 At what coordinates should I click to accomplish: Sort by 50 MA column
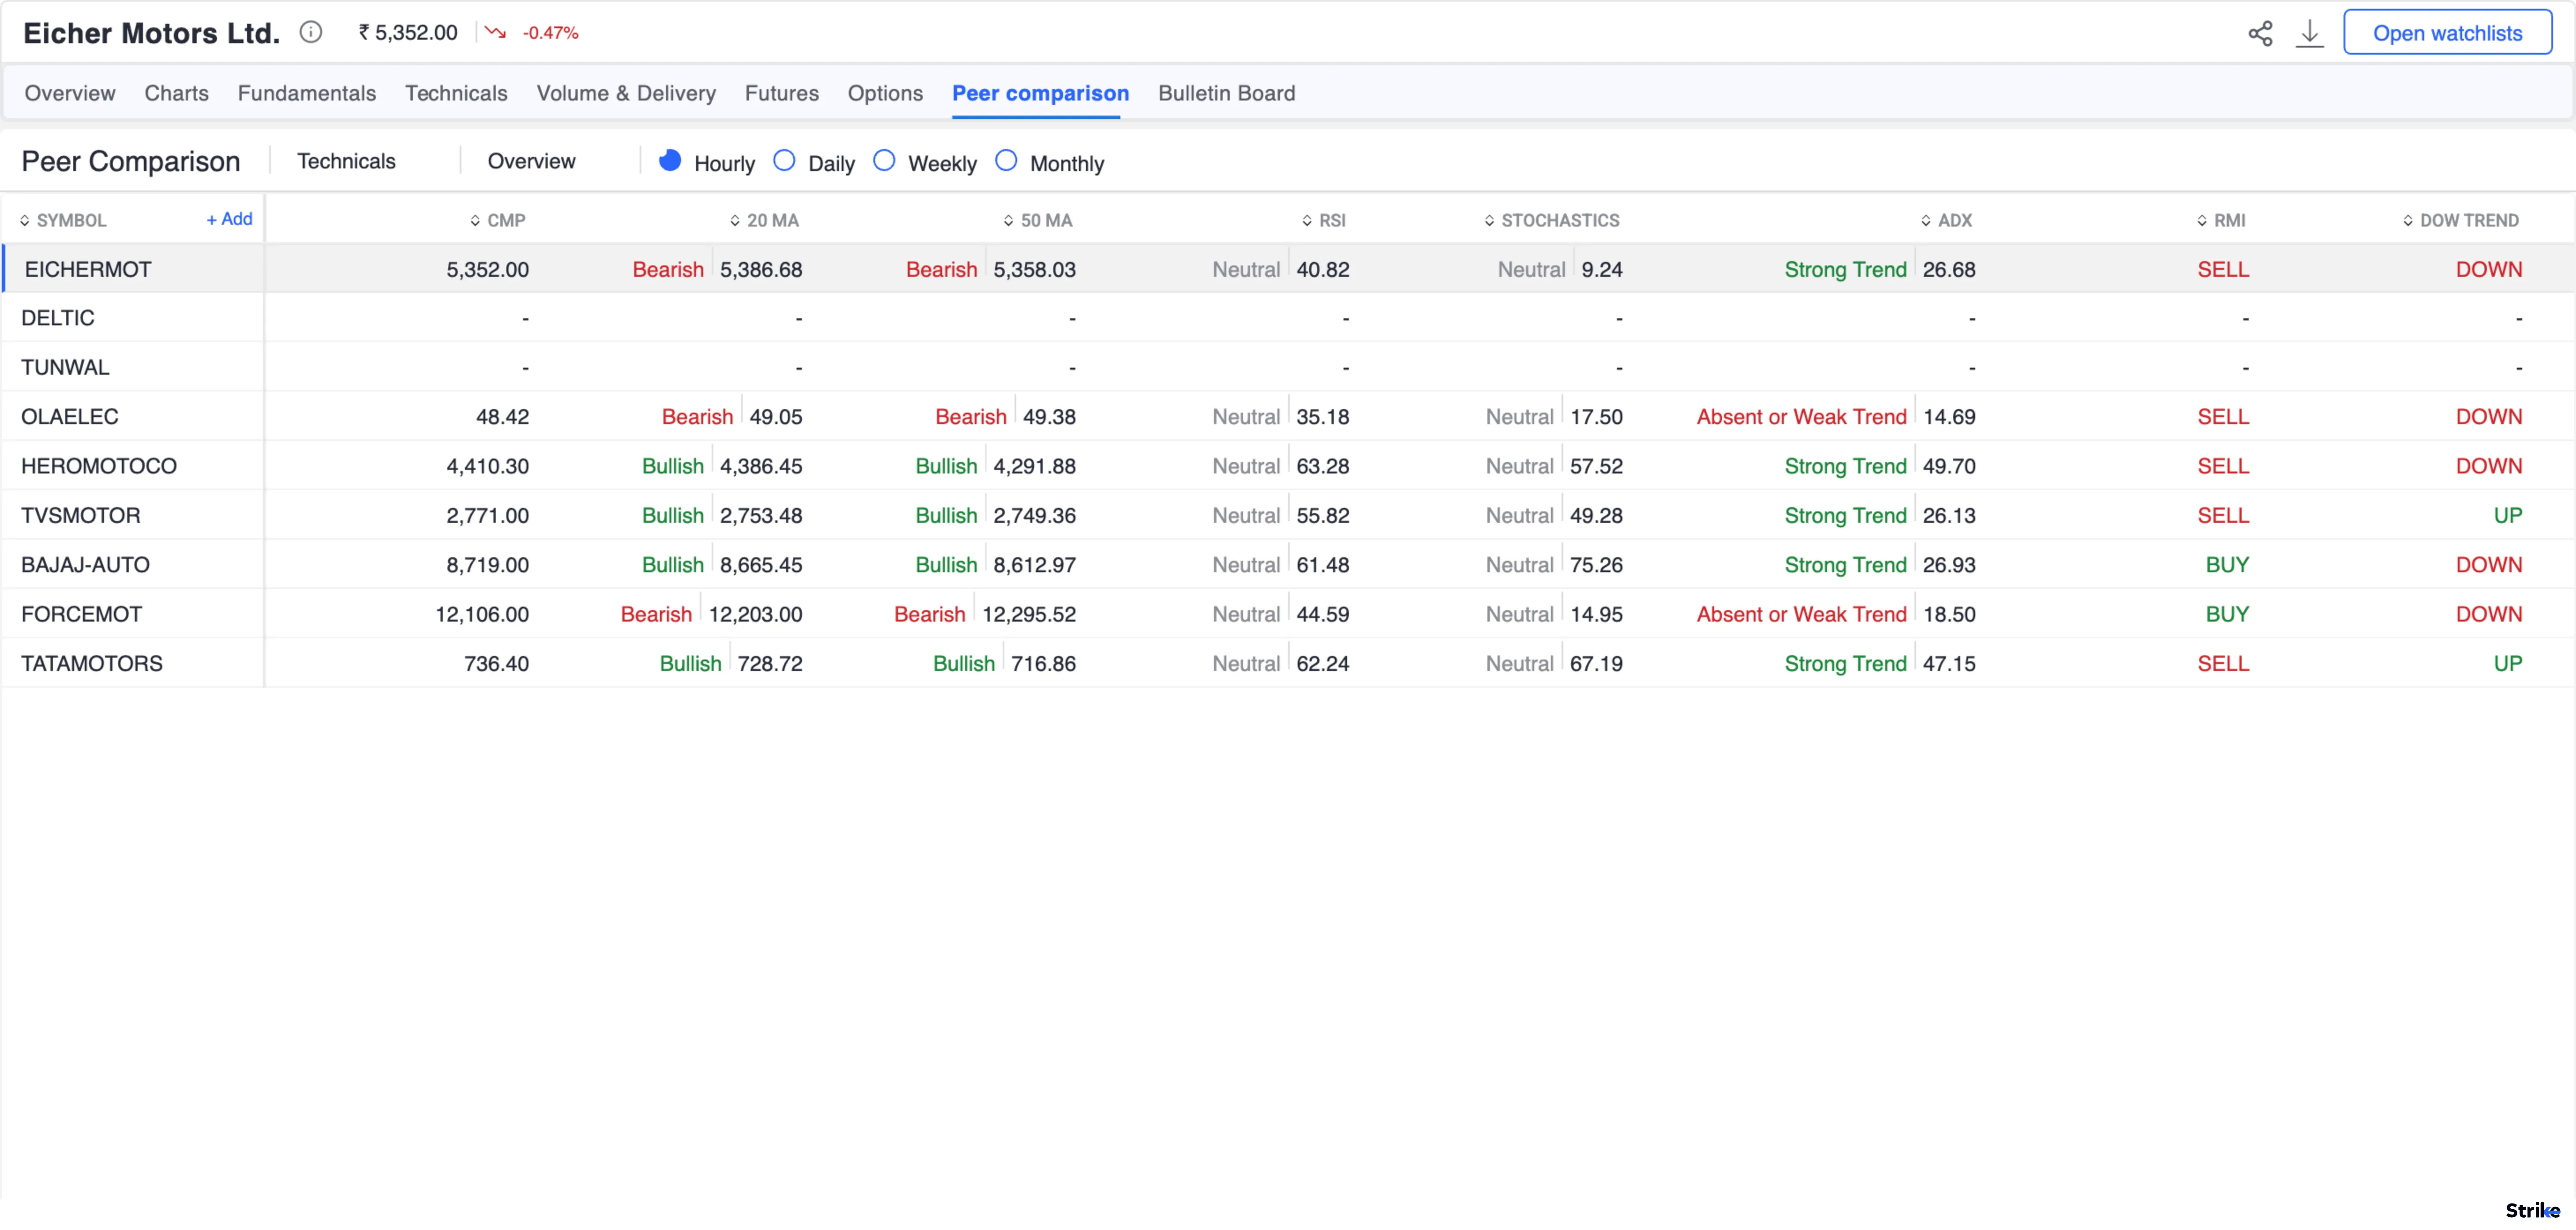pyautogui.click(x=1037, y=220)
